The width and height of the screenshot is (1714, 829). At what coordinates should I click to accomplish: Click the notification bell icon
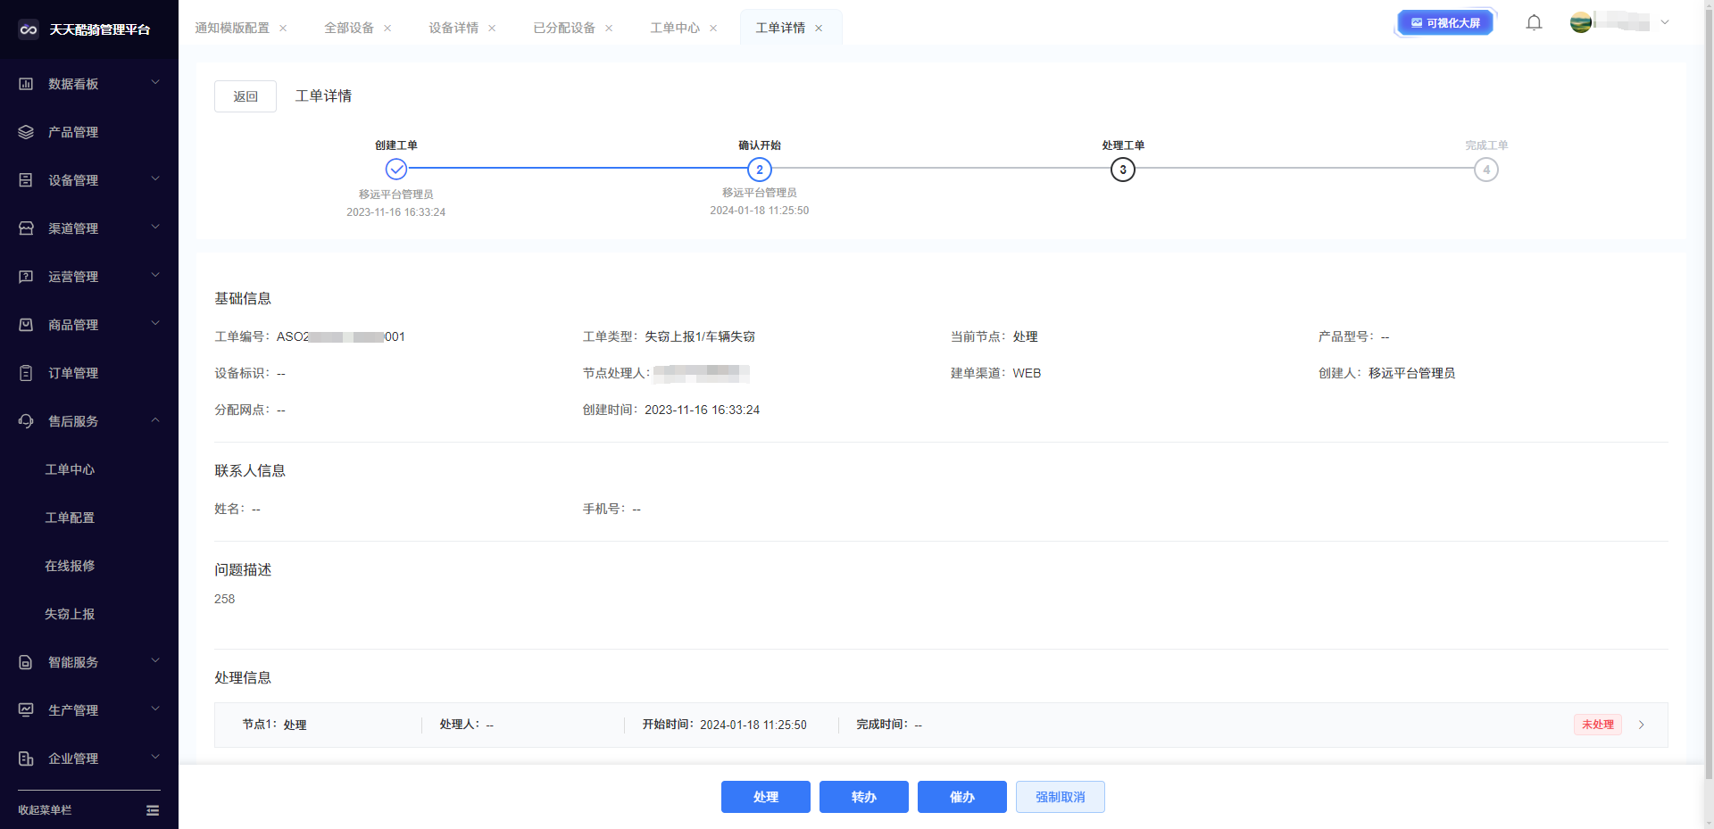pos(1534,23)
